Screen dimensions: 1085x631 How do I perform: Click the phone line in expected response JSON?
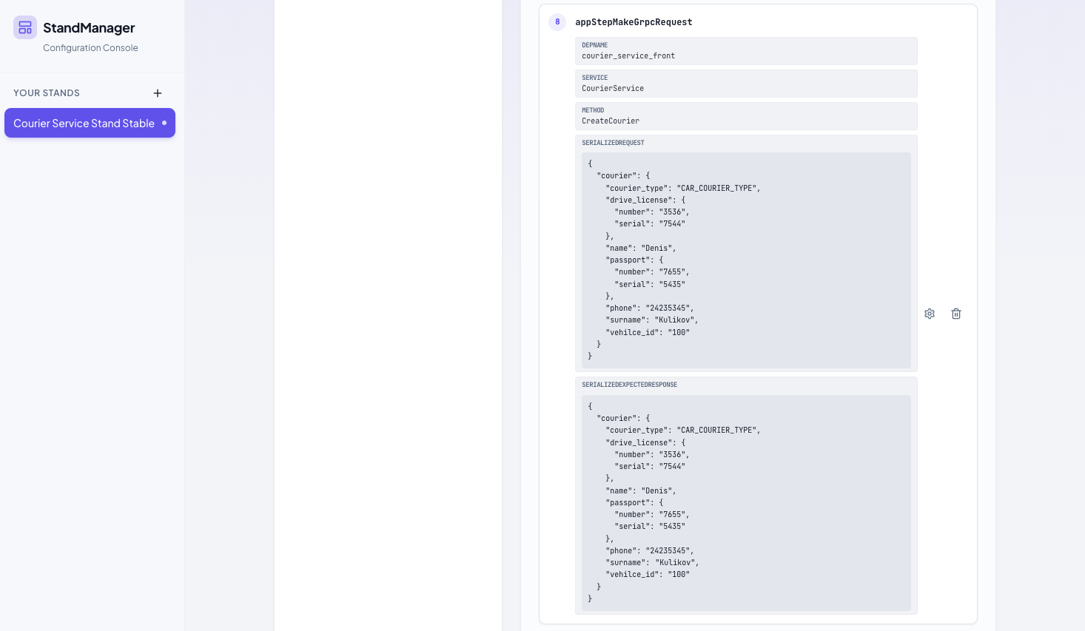click(650, 551)
